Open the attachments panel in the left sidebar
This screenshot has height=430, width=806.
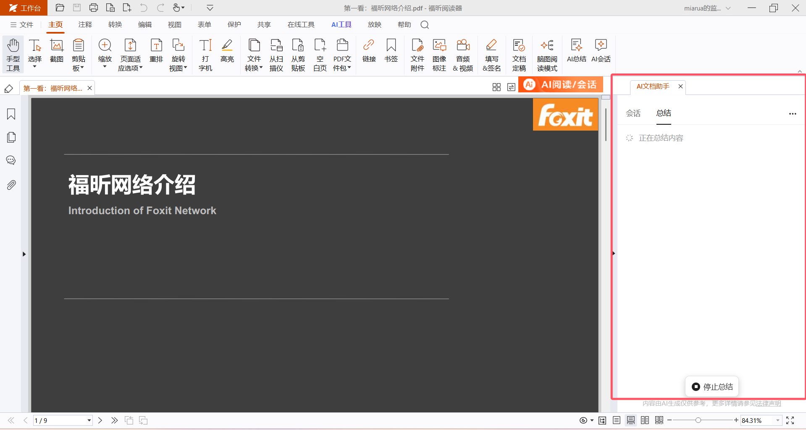pyautogui.click(x=11, y=185)
